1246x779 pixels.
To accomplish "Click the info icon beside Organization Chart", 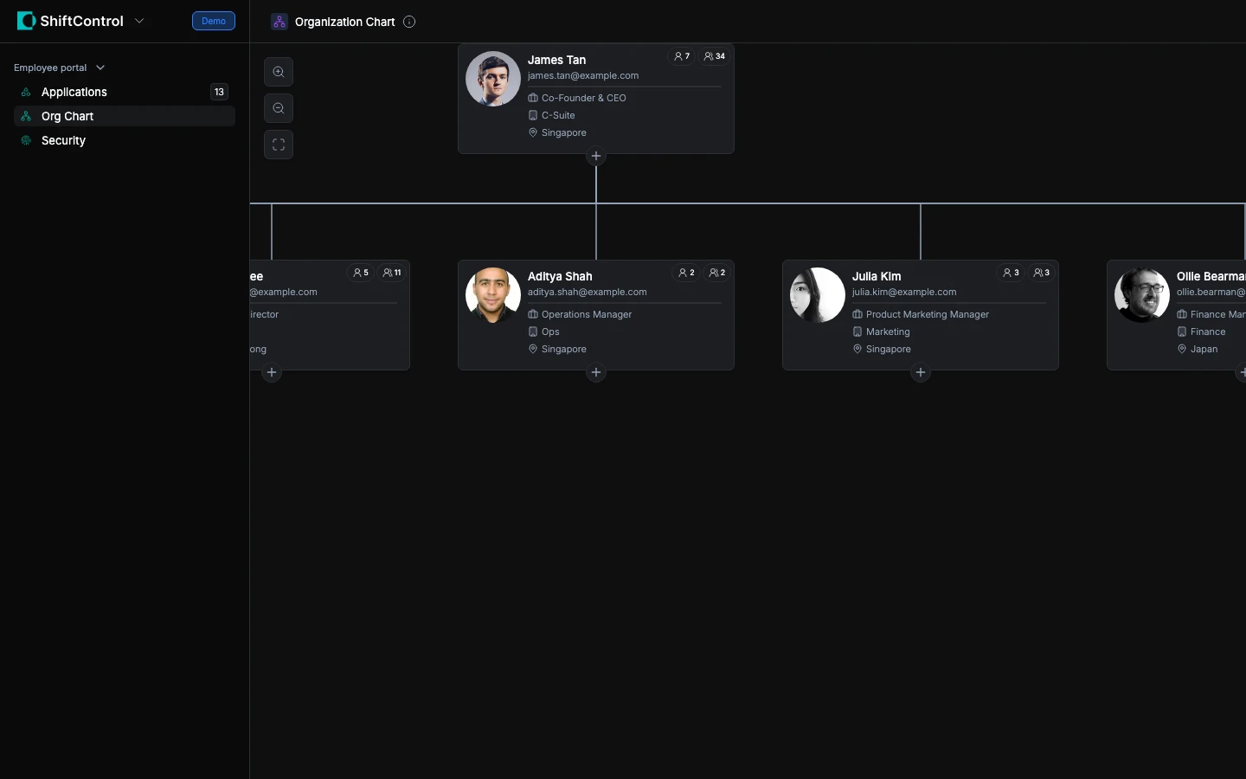I will click(x=409, y=22).
